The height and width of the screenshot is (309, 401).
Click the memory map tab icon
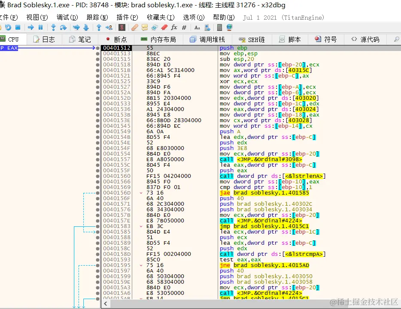[144, 39]
